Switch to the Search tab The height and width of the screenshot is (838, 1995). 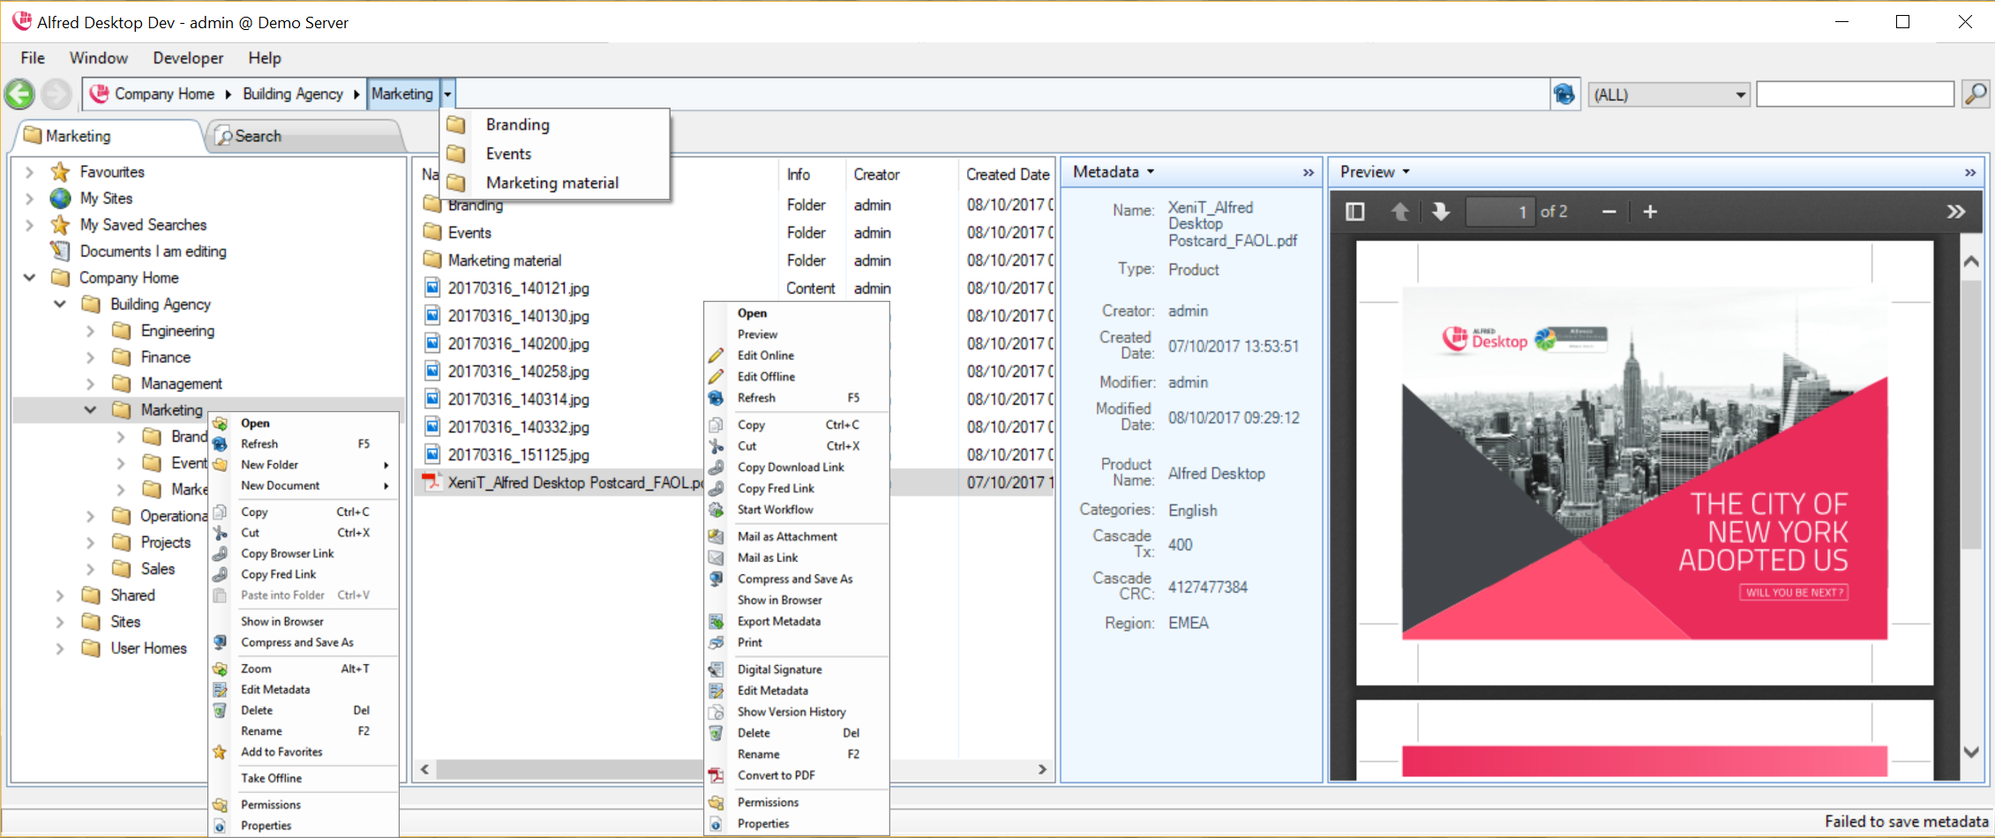click(x=257, y=137)
